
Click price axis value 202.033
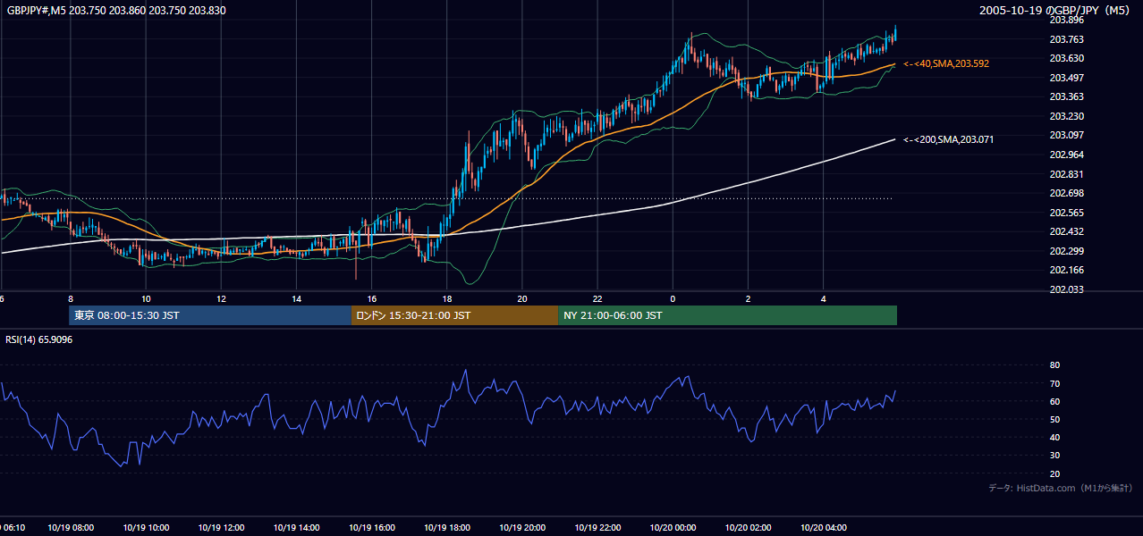[x=1066, y=289]
